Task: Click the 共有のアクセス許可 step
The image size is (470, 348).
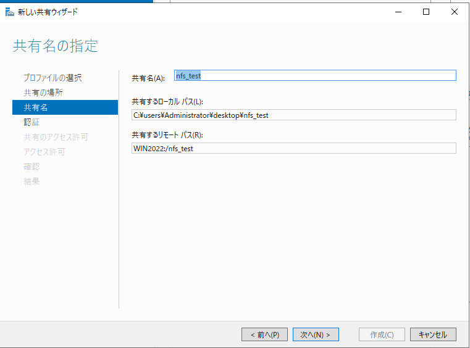Action: pyautogui.click(x=56, y=137)
